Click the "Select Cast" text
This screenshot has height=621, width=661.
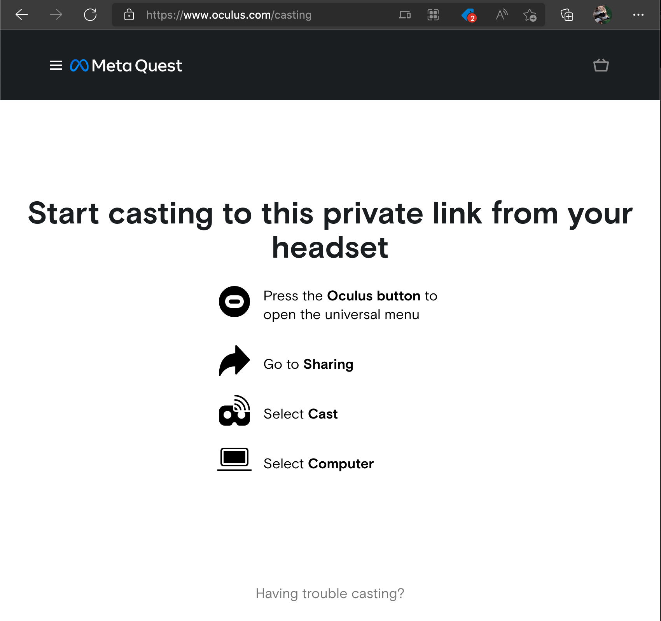(x=301, y=414)
